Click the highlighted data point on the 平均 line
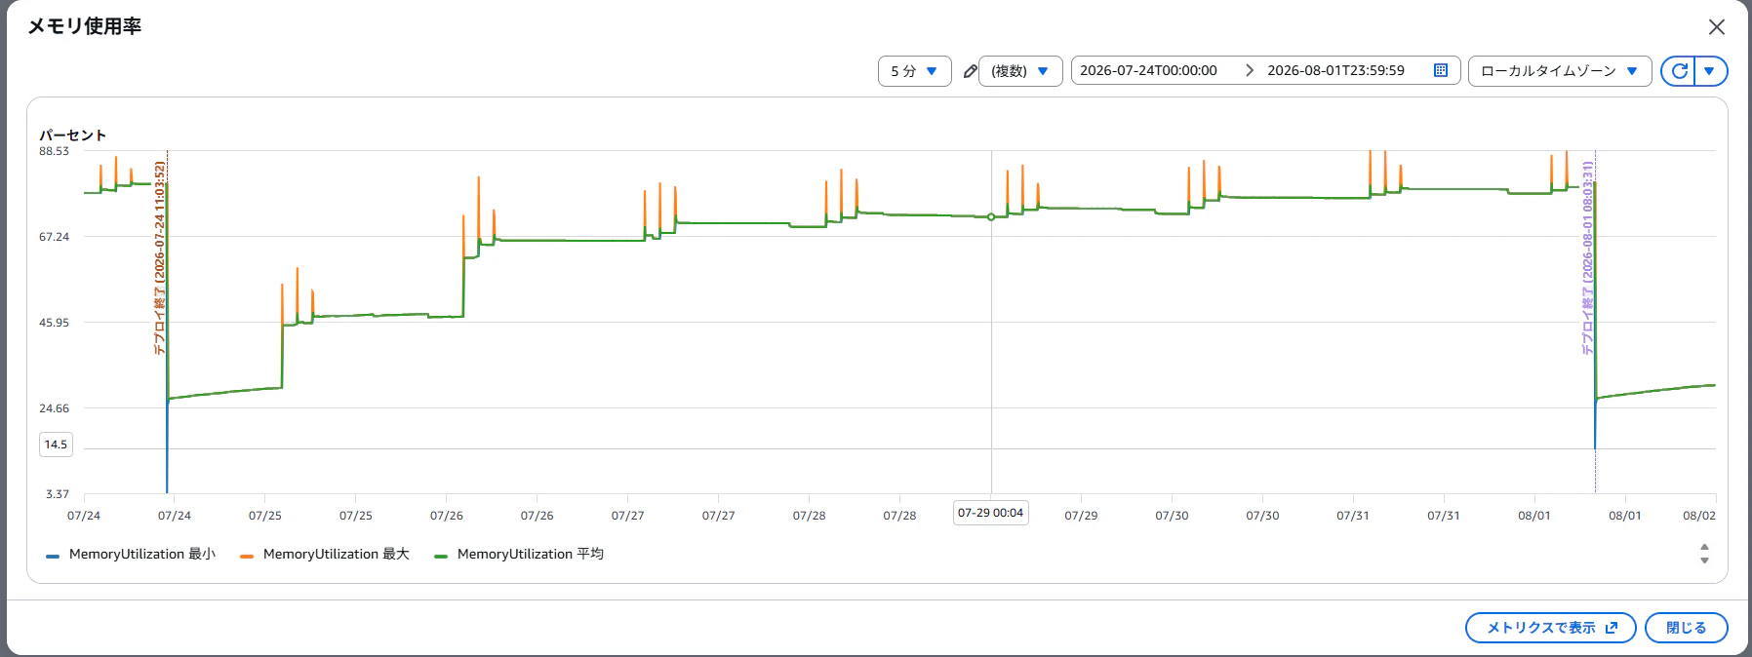This screenshot has height=657, width=1752. click(x=991, y=217)
